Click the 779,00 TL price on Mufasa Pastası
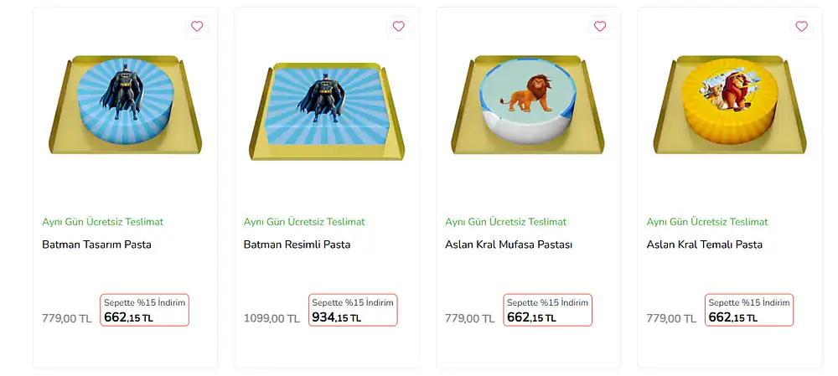Viewport: 838px width, 376px height. click(x=469, y=318)
